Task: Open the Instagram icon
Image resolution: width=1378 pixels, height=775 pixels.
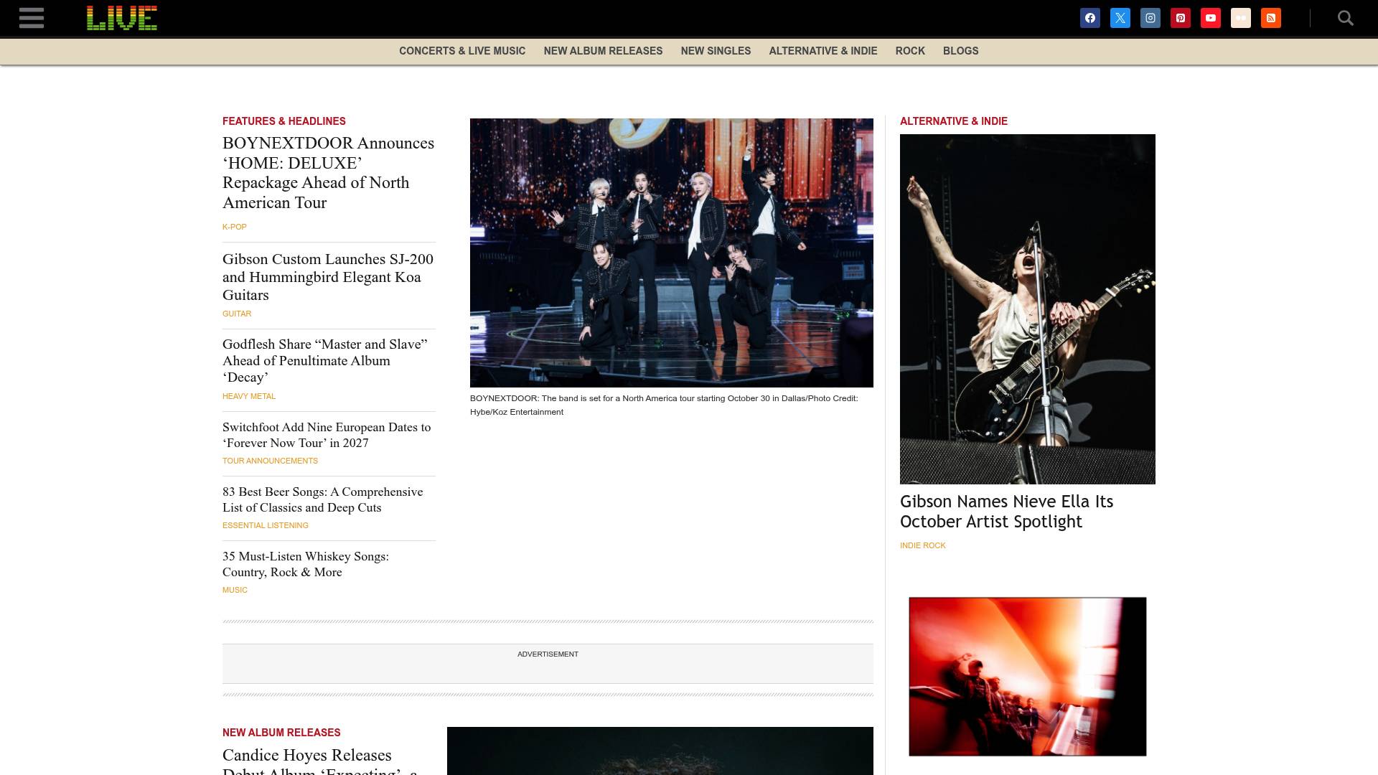Action: (x=1150, y=18)
